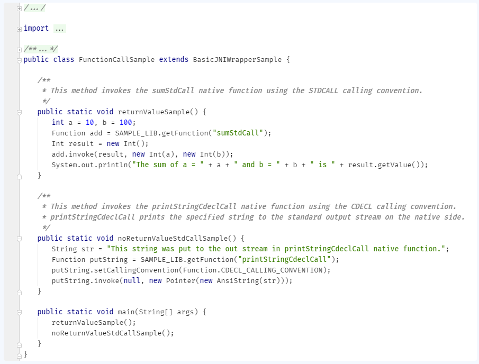Collapse the main method

(19, 313)
